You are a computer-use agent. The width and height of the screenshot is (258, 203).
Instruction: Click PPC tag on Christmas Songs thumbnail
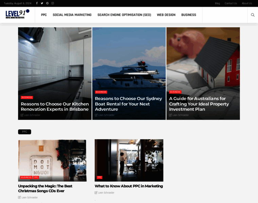tap(36, 177)
